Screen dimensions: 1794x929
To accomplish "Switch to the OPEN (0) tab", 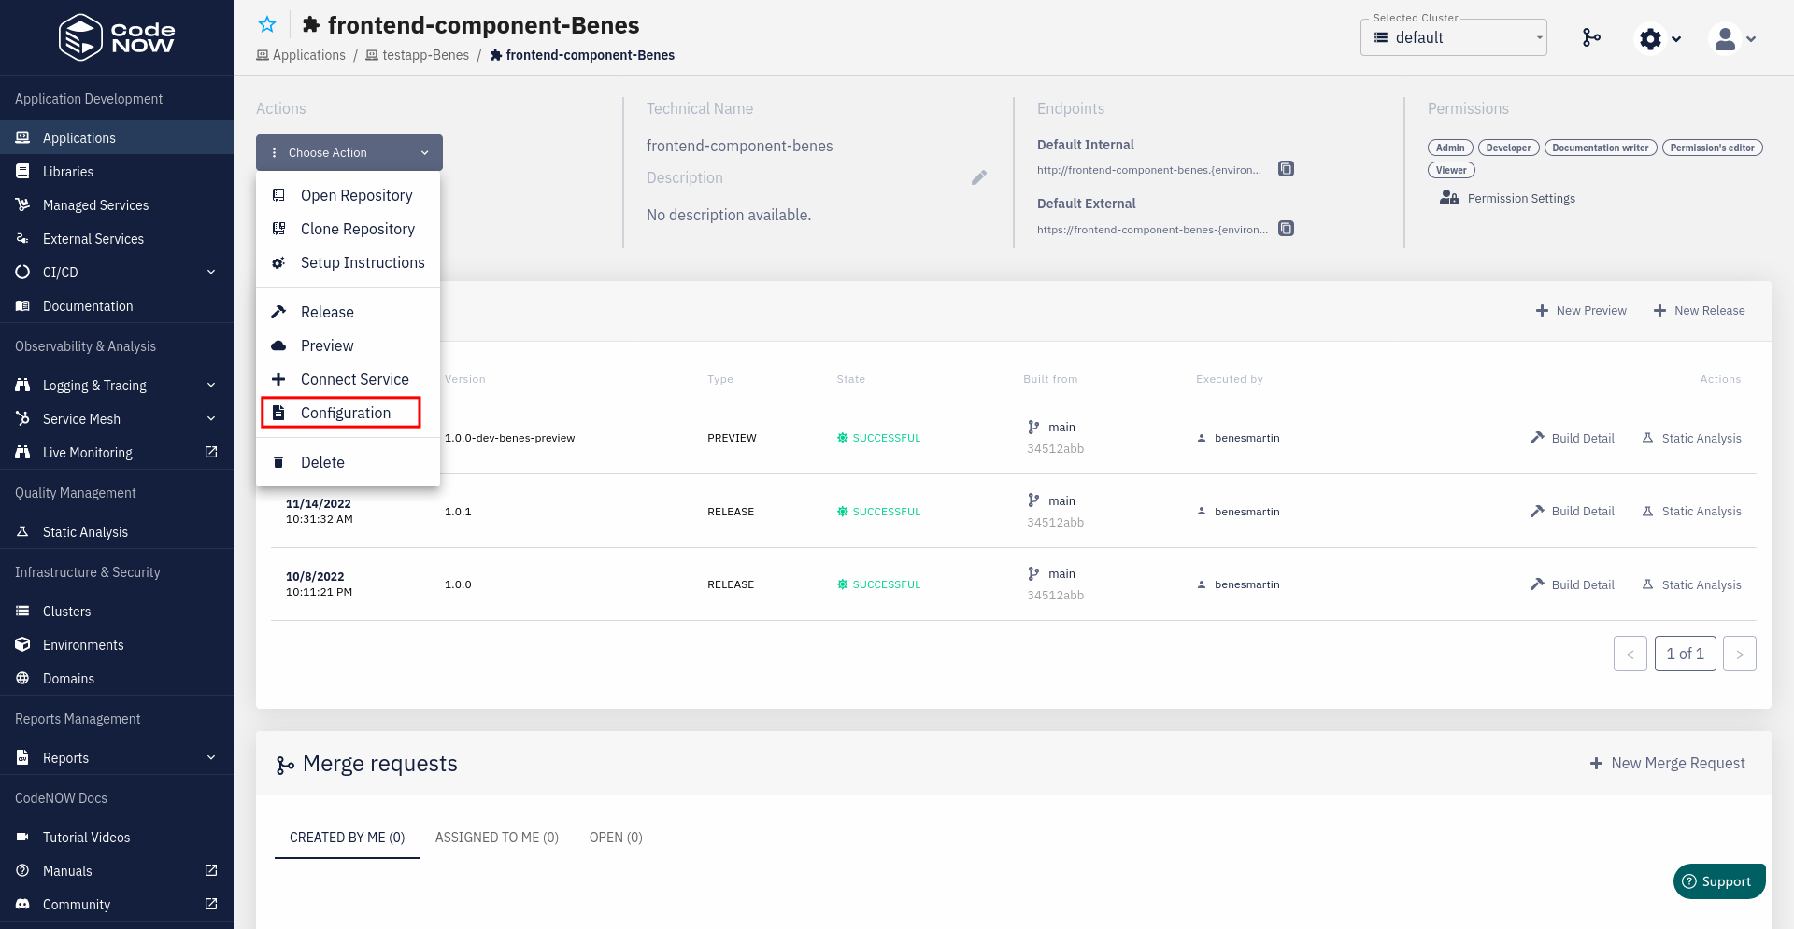I will pos(616,837).
